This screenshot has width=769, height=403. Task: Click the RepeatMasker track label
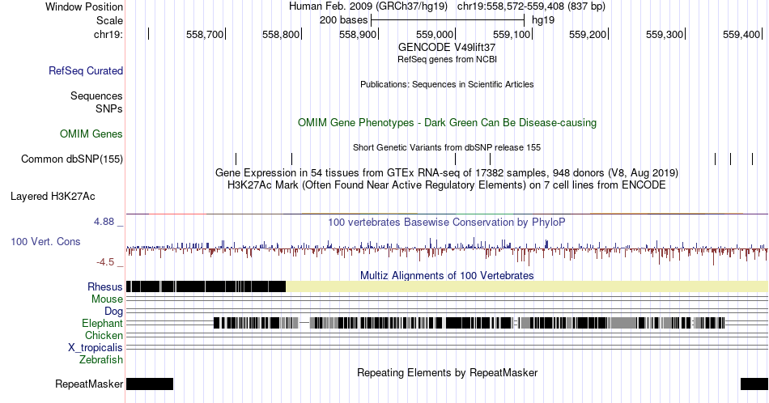89,384
